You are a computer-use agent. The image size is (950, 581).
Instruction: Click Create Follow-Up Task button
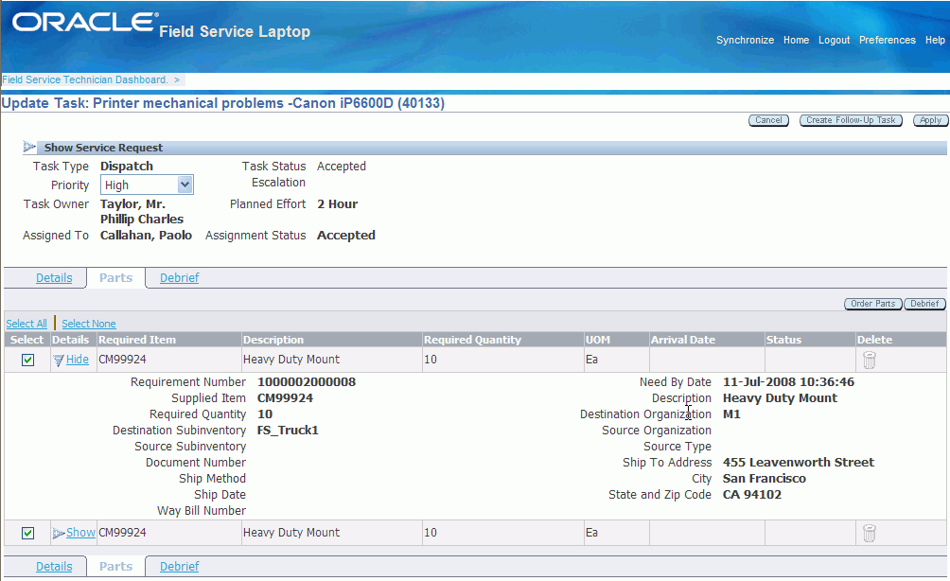point(851,120)
